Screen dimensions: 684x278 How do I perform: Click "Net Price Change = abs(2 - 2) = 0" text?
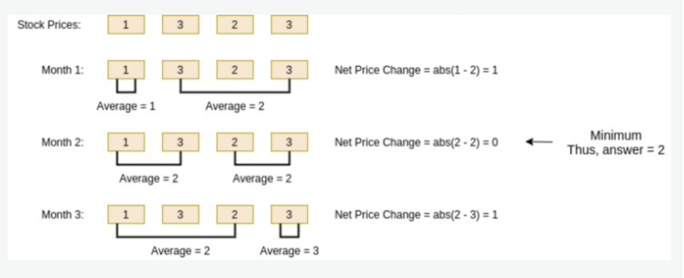click(416, 143)
